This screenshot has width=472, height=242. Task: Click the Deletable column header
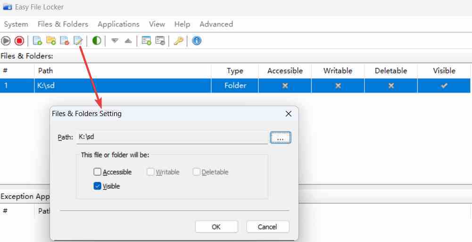point(391,71)
